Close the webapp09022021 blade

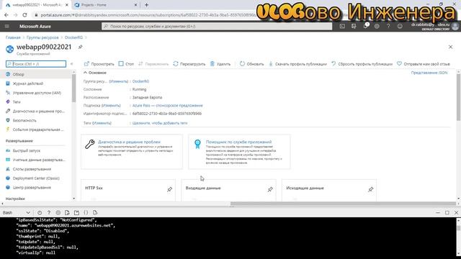[x=450, y=47]
